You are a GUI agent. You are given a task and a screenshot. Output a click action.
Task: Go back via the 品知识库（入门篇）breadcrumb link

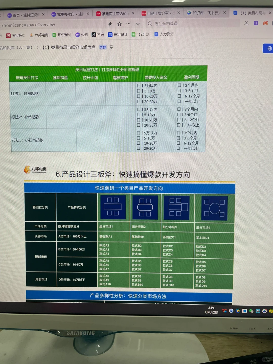tap(15, 47)
